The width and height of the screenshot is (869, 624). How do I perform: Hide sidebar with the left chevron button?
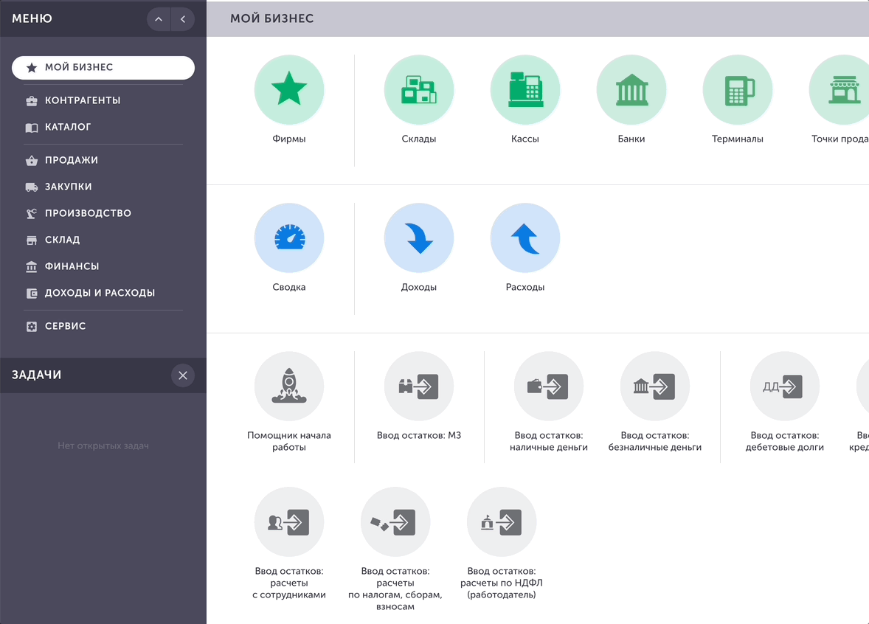pos(183,19)
